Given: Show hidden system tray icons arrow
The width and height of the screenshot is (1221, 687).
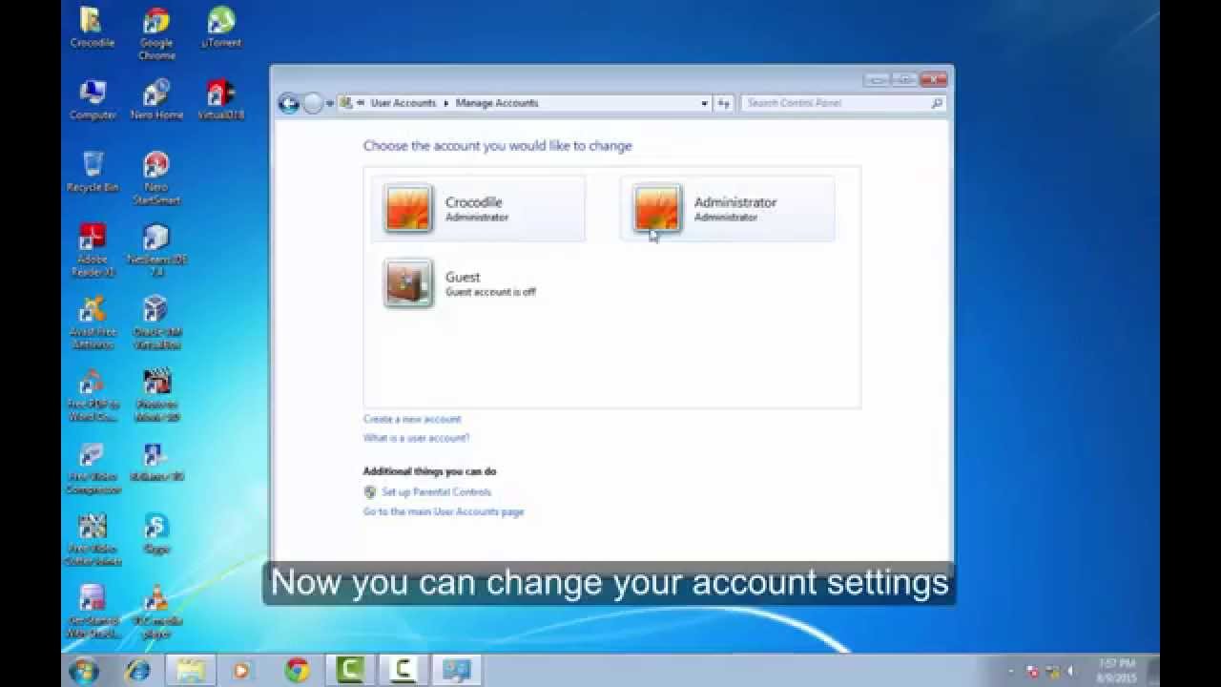Looking at the screenshot, I should pyautogui.click(x=1011, y=671).
